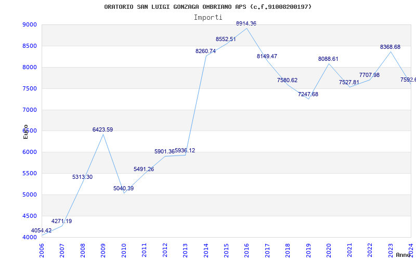Click x-axis year 2020
This screenshot has width=416, height=260.
(329, 250)
